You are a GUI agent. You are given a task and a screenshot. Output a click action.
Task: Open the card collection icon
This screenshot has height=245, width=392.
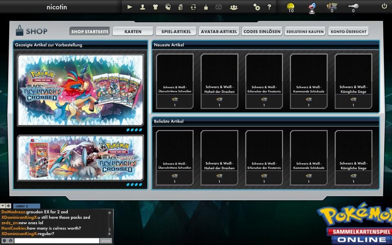(168, 7)
